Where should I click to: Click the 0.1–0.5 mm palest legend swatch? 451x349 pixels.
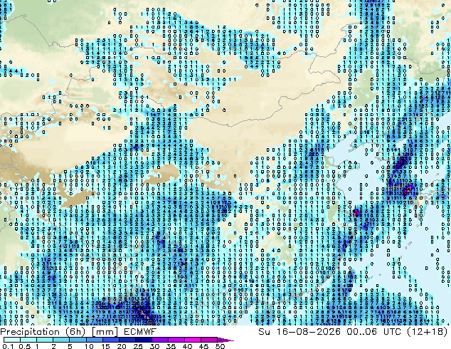click(x=12, y=340)
